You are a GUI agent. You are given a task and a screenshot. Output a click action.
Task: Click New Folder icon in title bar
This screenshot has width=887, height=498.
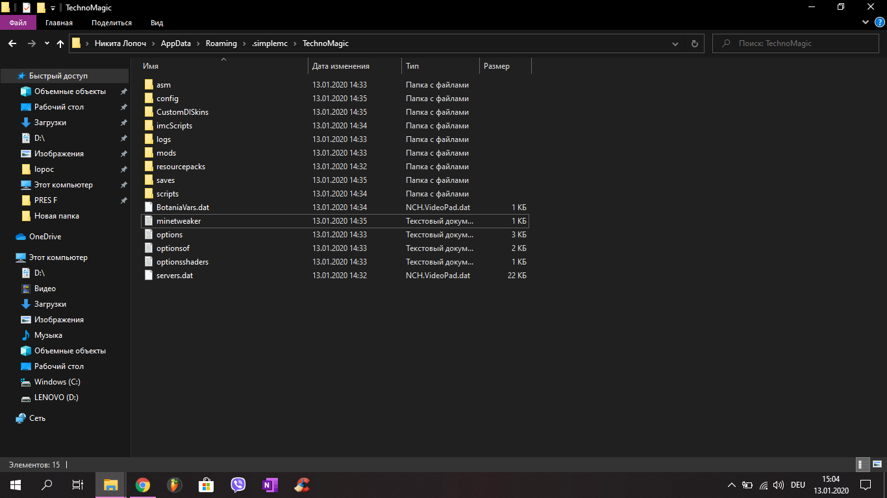(41, 8)
